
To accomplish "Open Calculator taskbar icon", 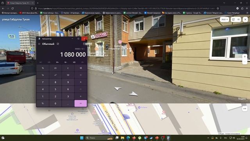I will coord(168,138).
